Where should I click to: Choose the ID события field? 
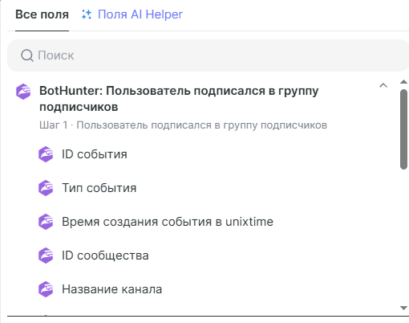95,154
